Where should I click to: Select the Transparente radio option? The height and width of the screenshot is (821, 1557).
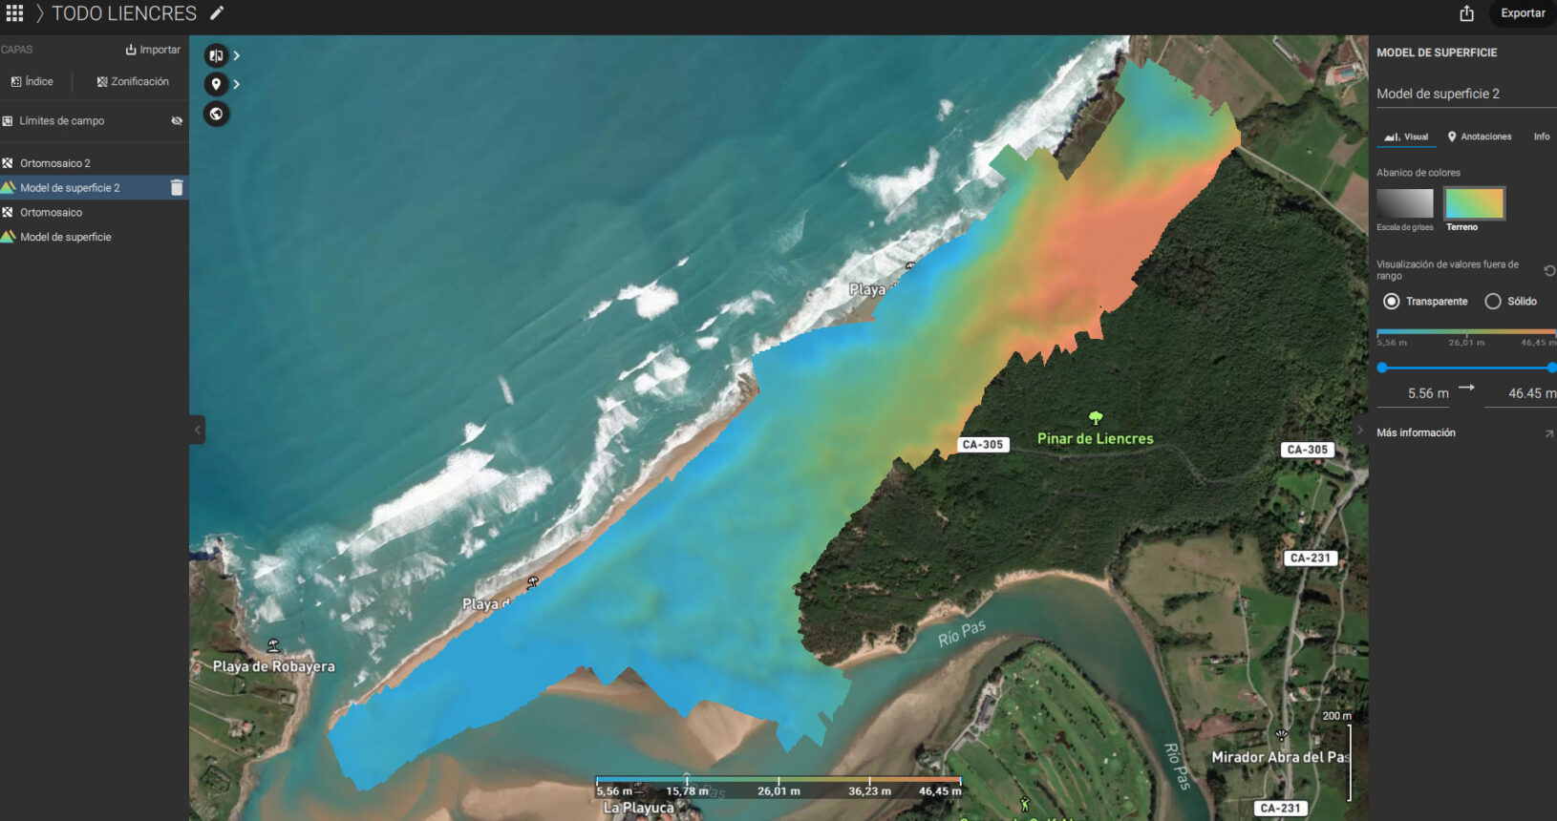(x=1392, y=302)
